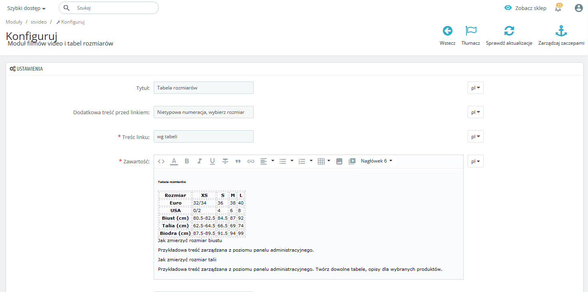Viewport: 588px width, 292px height.
Task: Expand the table insert dropdown
Action: [x=324, y=161]
